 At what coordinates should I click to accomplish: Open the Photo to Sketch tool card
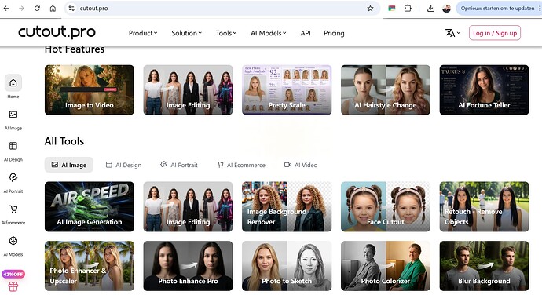coord(287,266)
